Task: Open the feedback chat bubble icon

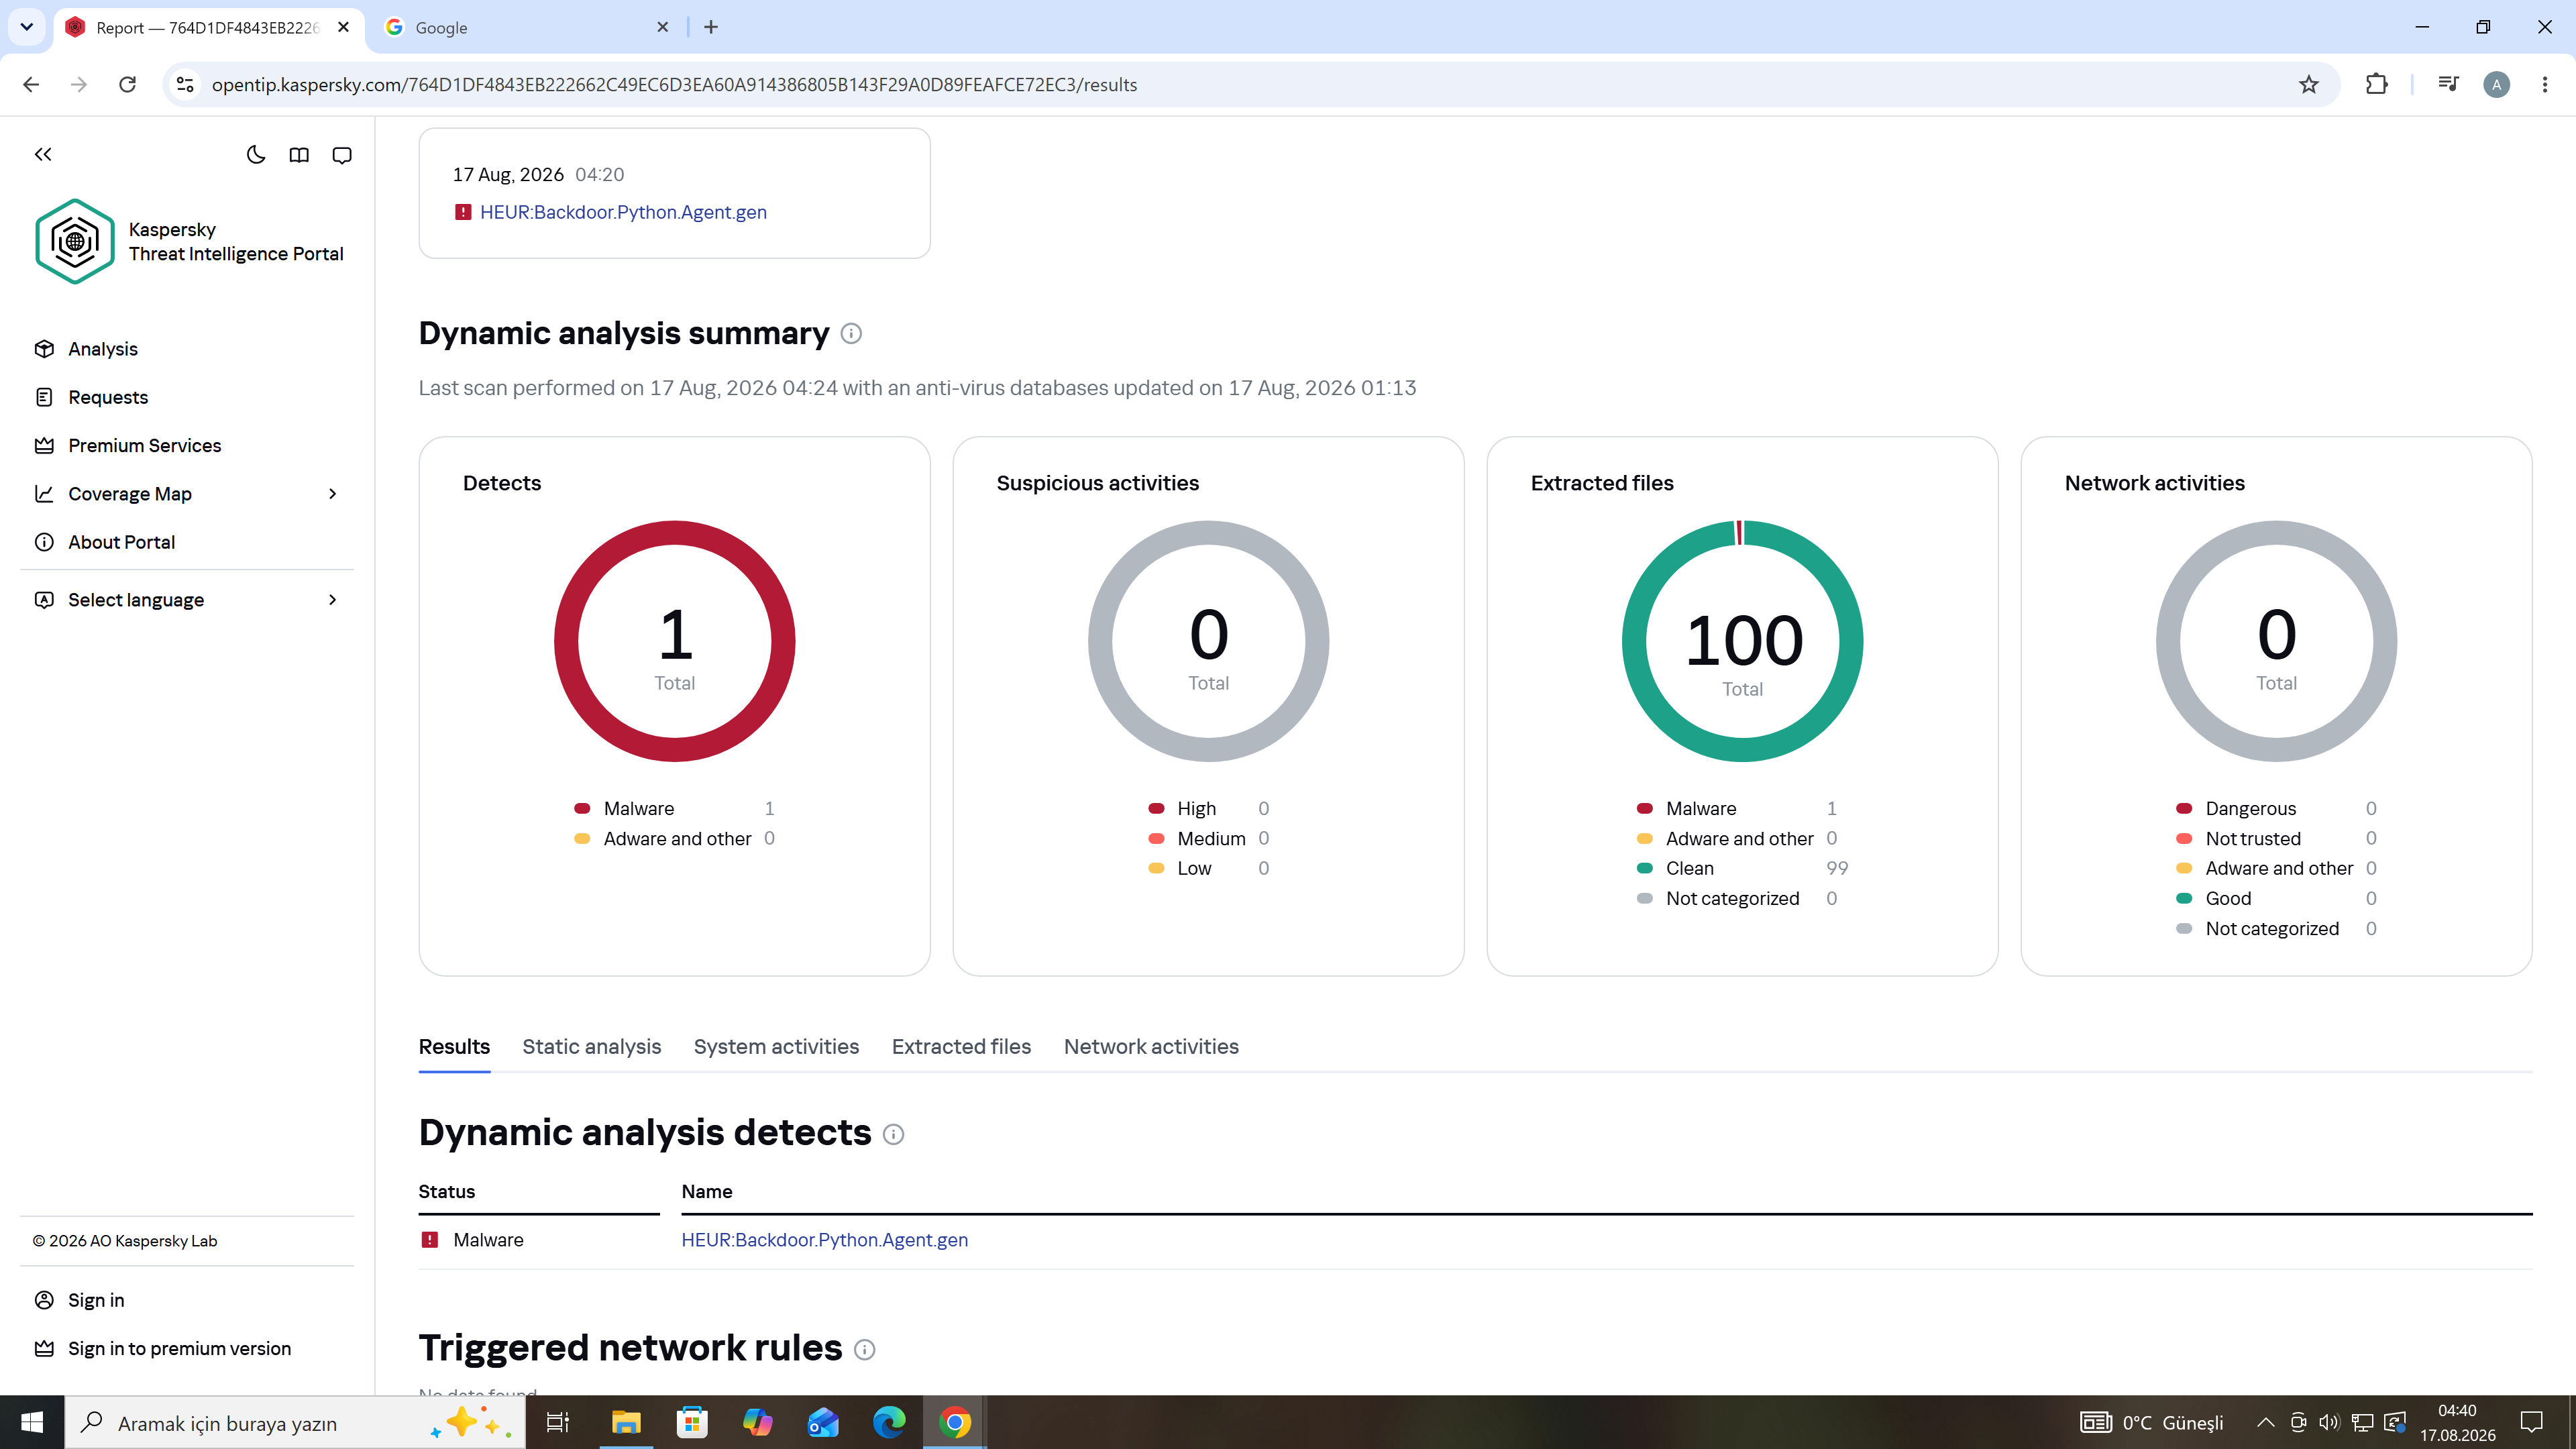Action: coord(342,155)
